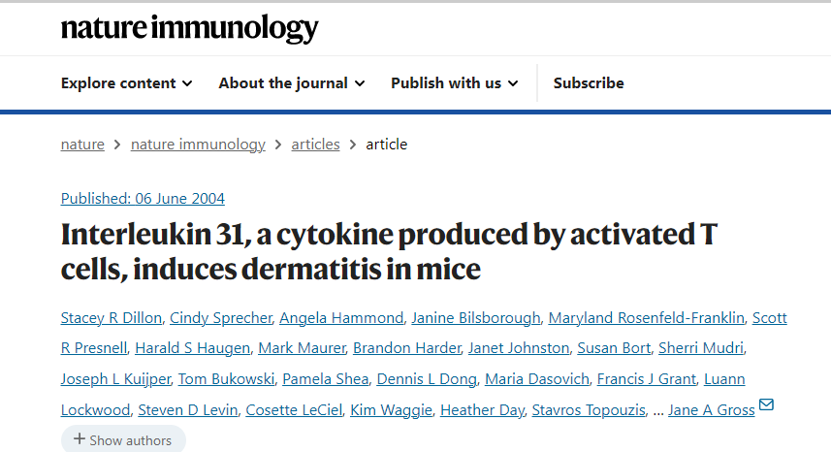Click the envelope icon beside Jane A Gross

[767, 404]
